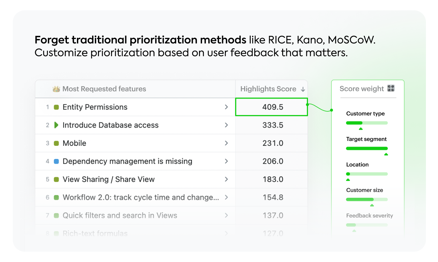The width and height of the screenshot is (438, 262).
Task: Click the Highlights Score column header
Action: click(272, 89)
